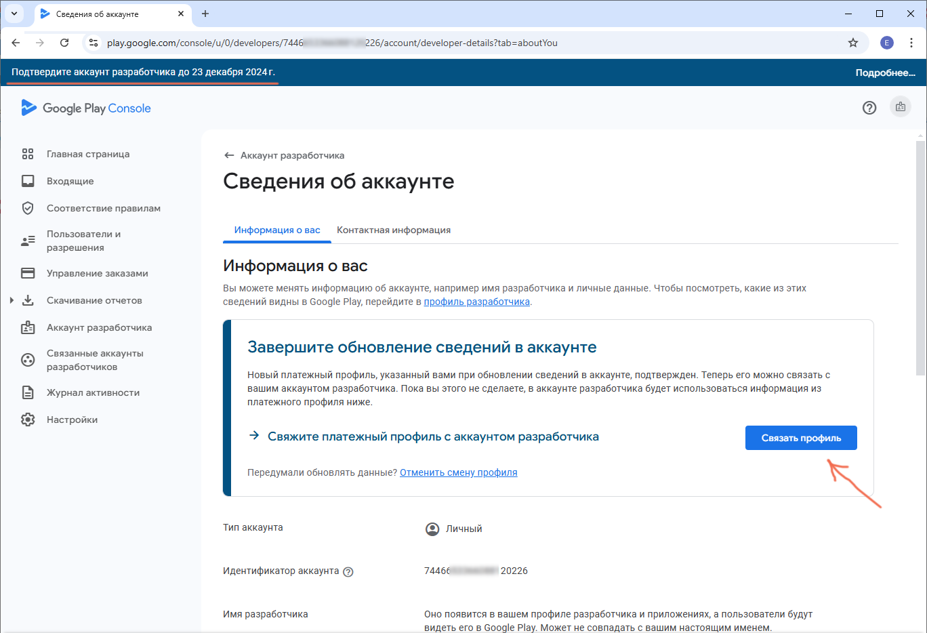Screen dimensions: 927x633
Task: Click the 'Личный' account type icon
Action: (x=432, y=529)
